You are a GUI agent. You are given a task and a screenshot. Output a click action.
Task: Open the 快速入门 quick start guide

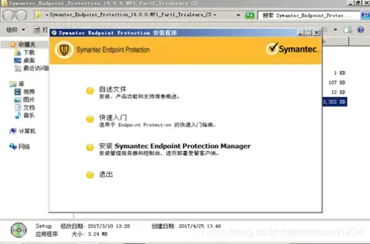point(113,117)
